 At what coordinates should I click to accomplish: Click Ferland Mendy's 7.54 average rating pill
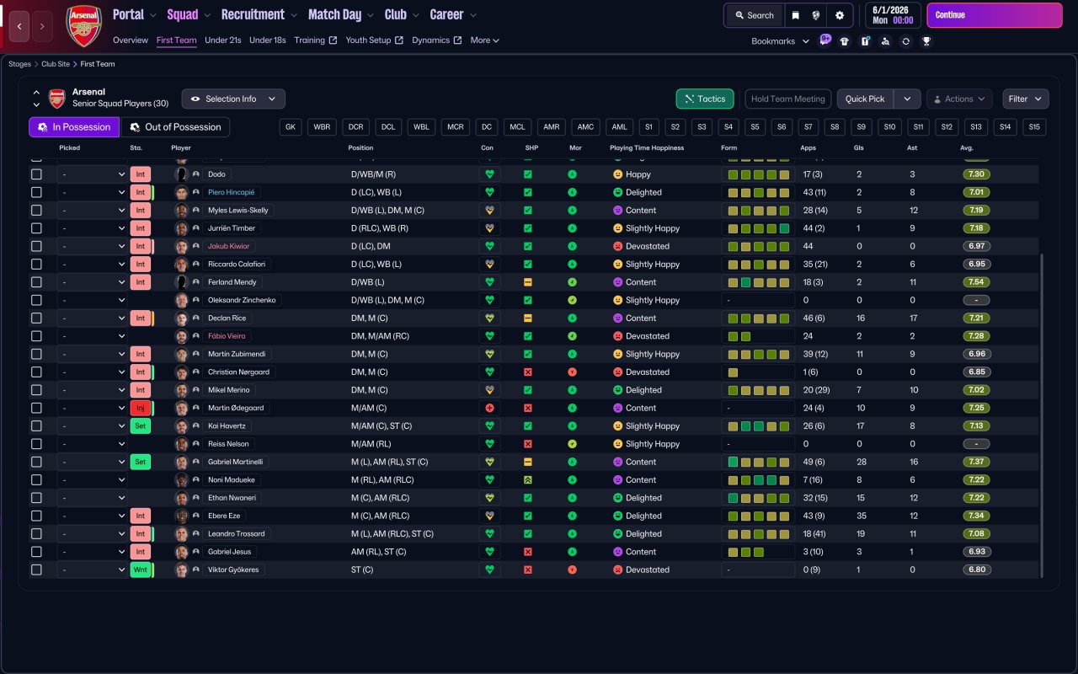(976, 282)
